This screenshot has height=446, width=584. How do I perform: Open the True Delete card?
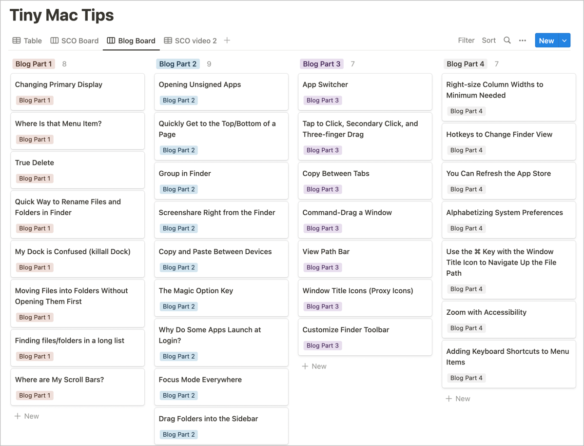tap(78, 170)
